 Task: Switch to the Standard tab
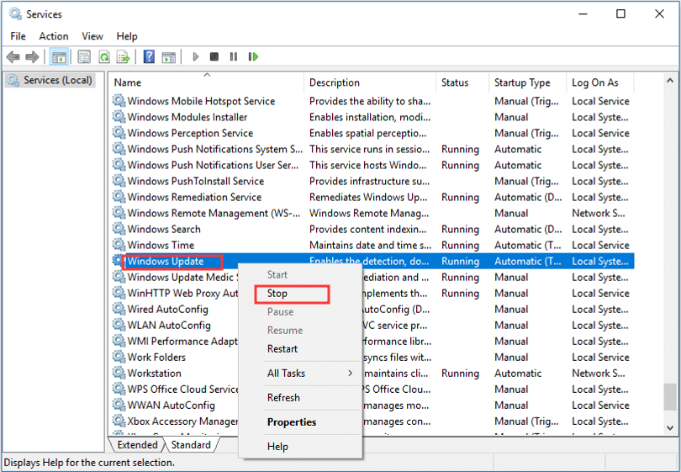[191, 445]
